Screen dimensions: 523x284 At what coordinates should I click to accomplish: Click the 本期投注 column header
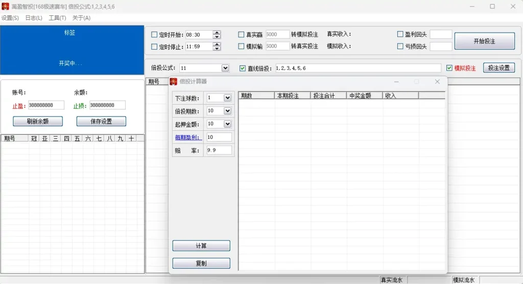click(292, 96)
